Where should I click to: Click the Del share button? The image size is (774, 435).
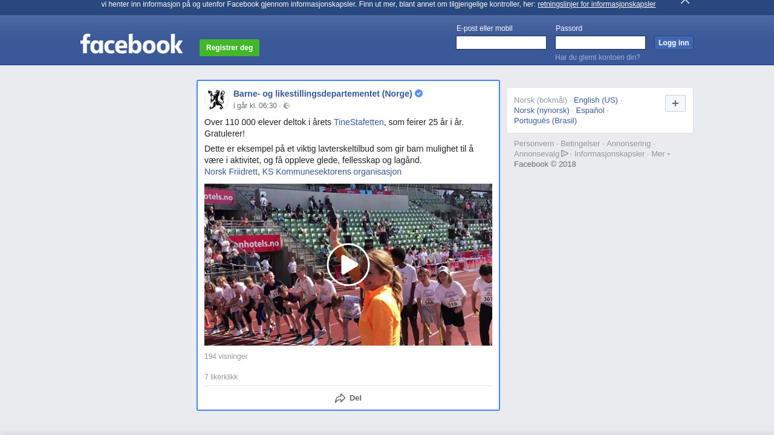348,398
